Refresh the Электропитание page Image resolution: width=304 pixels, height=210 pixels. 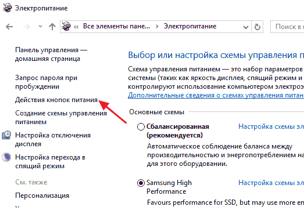pos(257,27)
